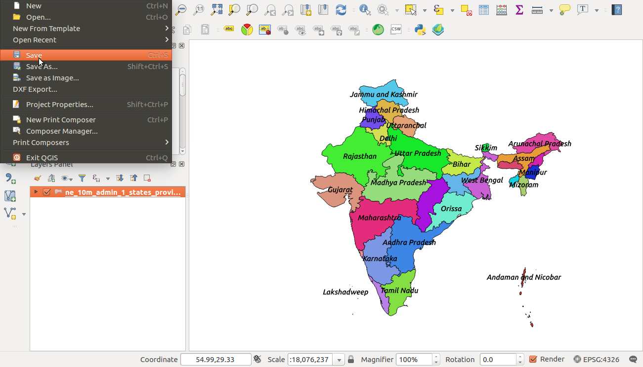Toggle Map Tips in the toolbar
643x367 pixels.
564,9
